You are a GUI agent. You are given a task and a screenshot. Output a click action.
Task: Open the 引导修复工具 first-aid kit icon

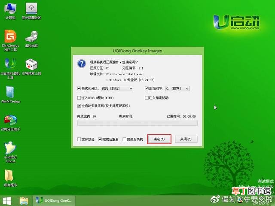[31, 67]
